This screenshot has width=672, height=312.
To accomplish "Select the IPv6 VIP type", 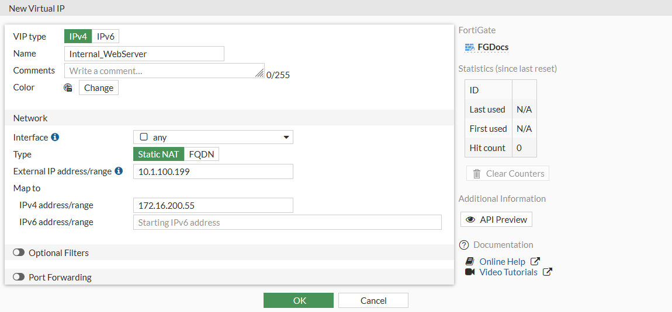I will (106, 37).
